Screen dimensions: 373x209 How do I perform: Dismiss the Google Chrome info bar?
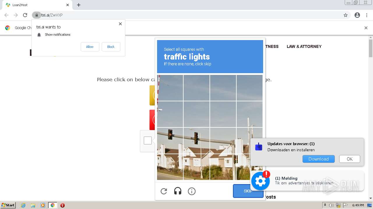pyautogui.click(x=366, y=28)
